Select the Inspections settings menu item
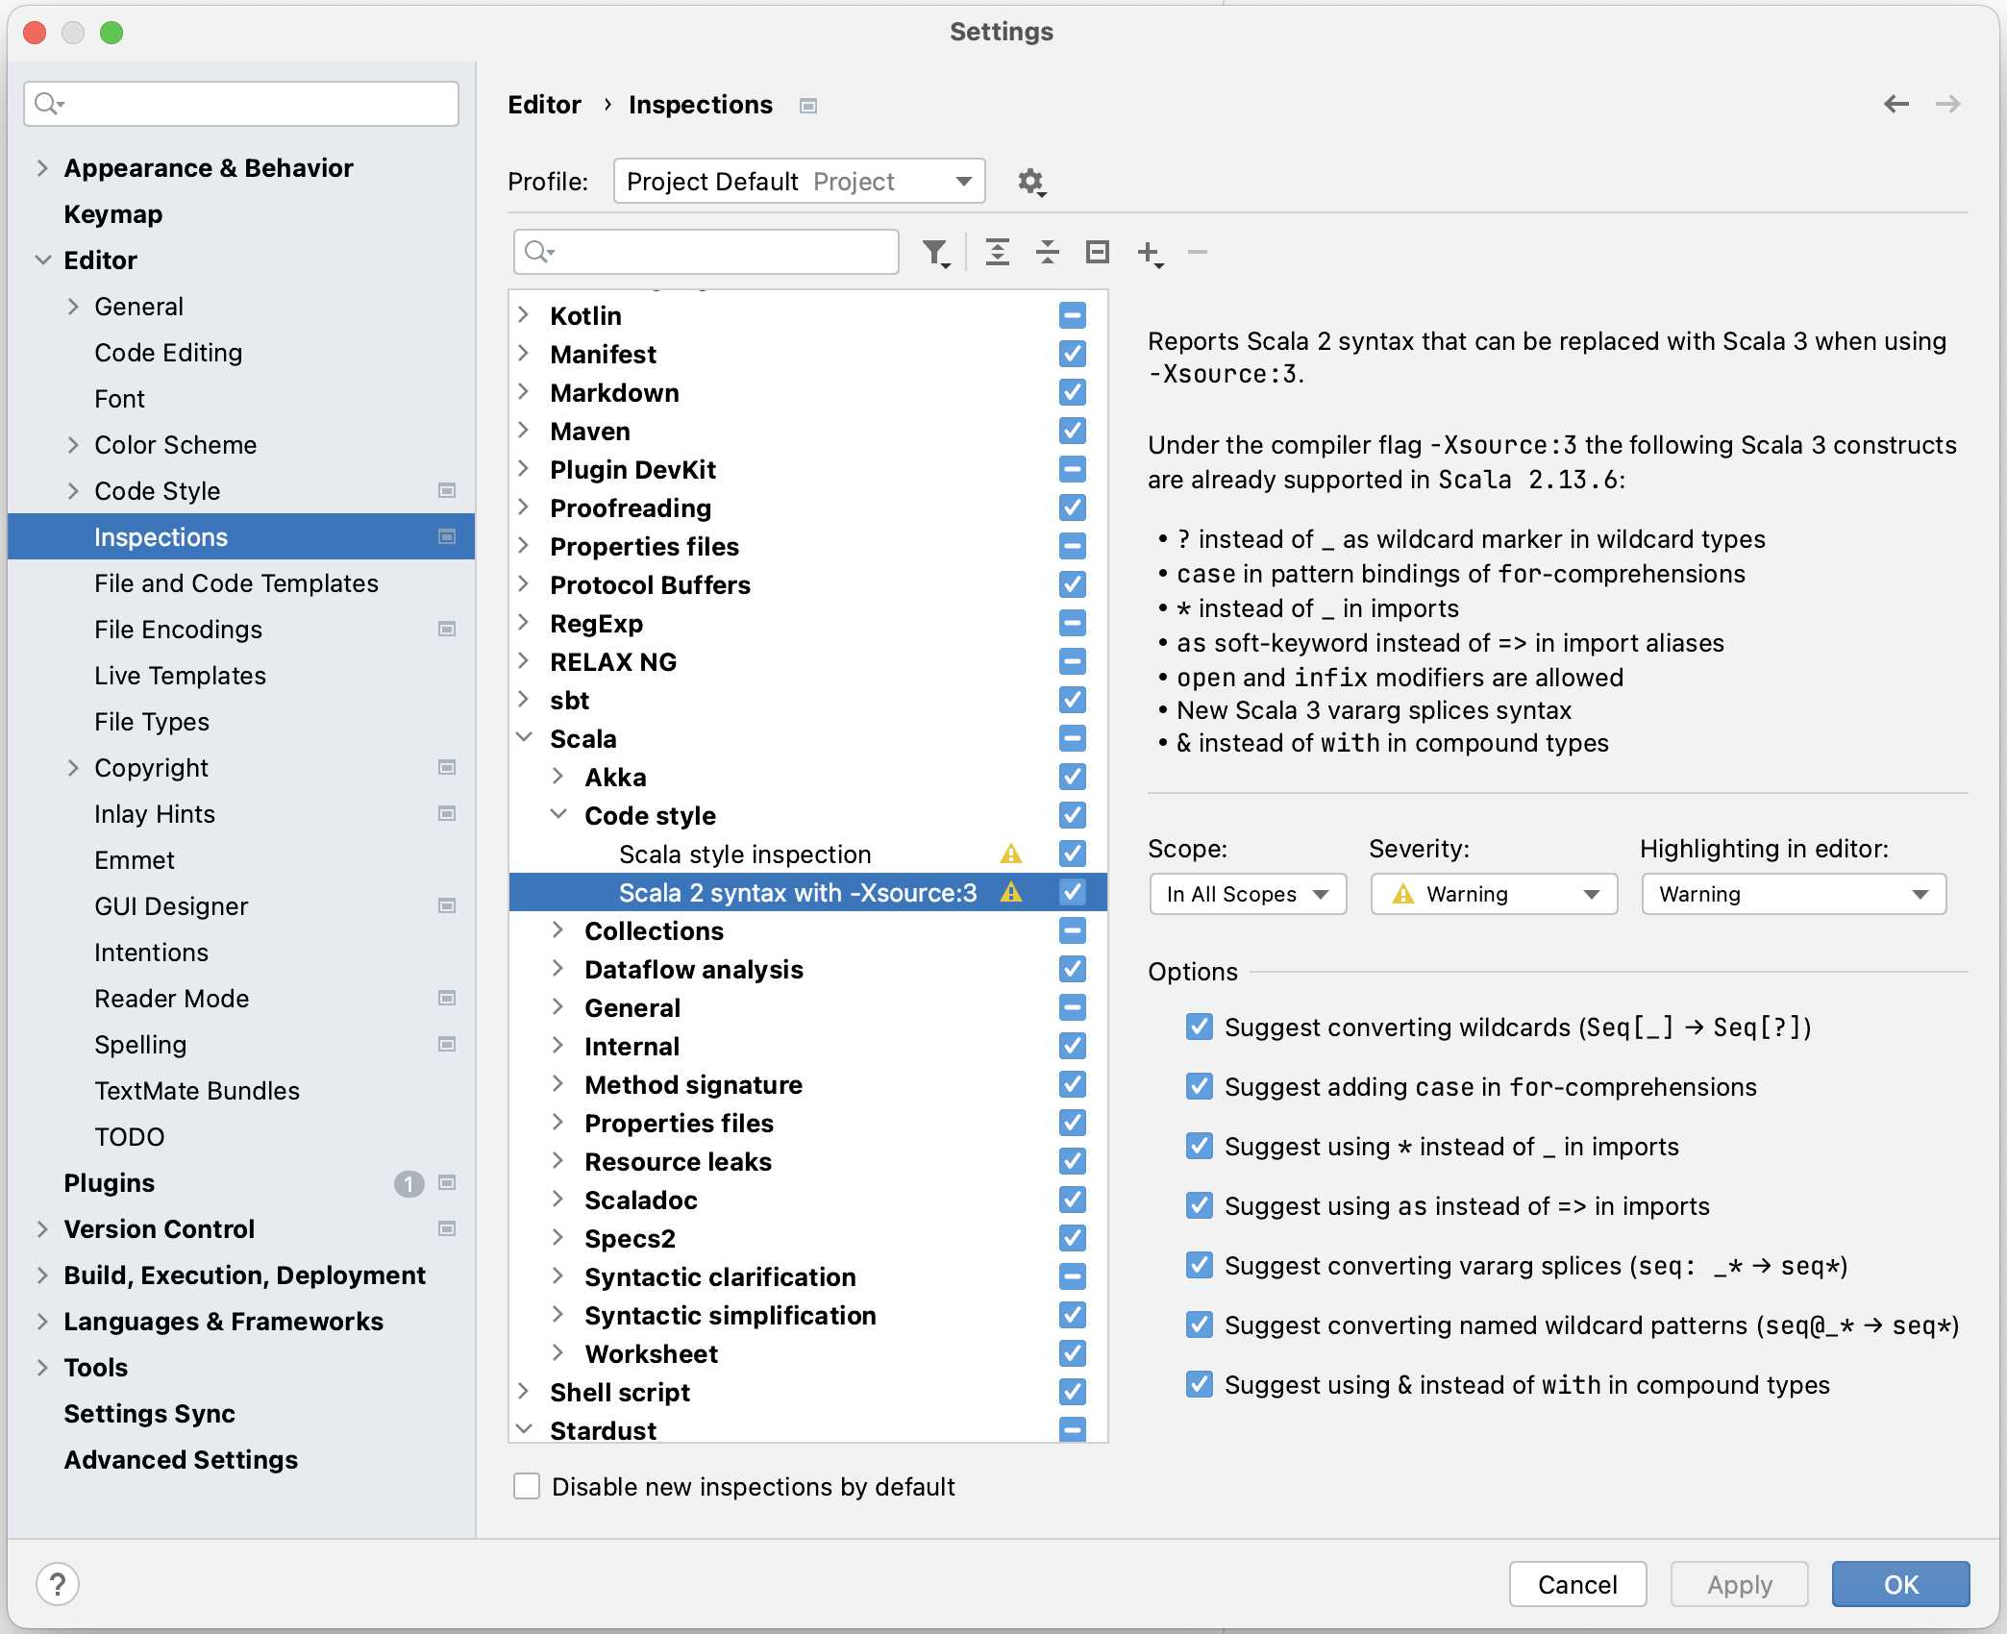2007x1634 pixels. coord(163,537)
